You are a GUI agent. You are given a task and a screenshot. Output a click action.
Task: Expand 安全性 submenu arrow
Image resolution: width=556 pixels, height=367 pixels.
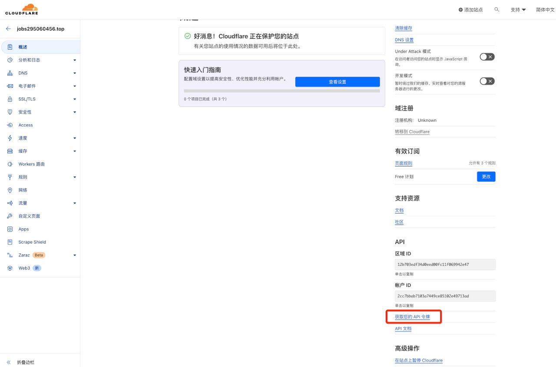[75, 112]
